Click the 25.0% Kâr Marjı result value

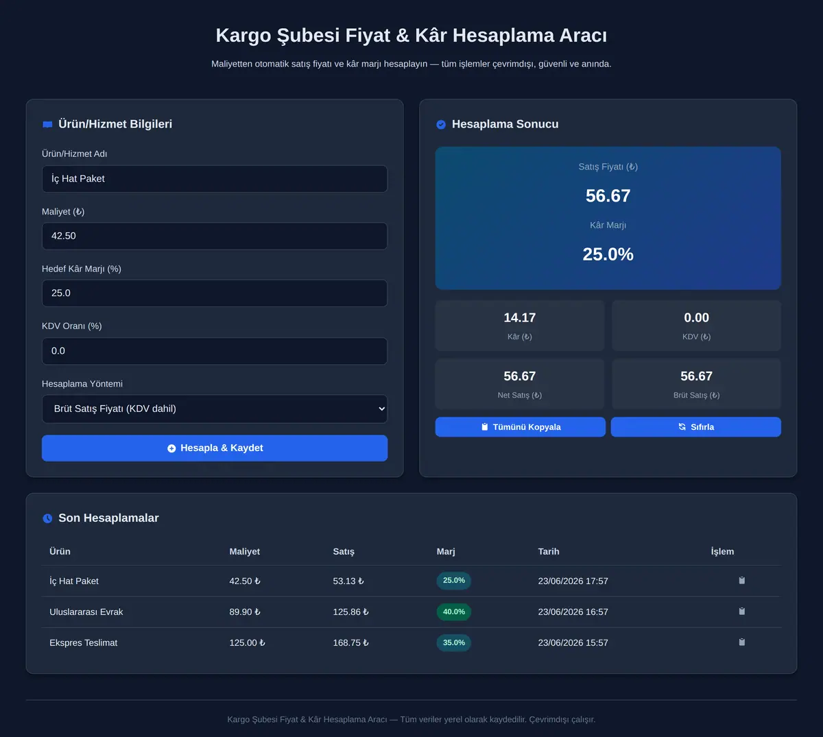pos(608,254)
